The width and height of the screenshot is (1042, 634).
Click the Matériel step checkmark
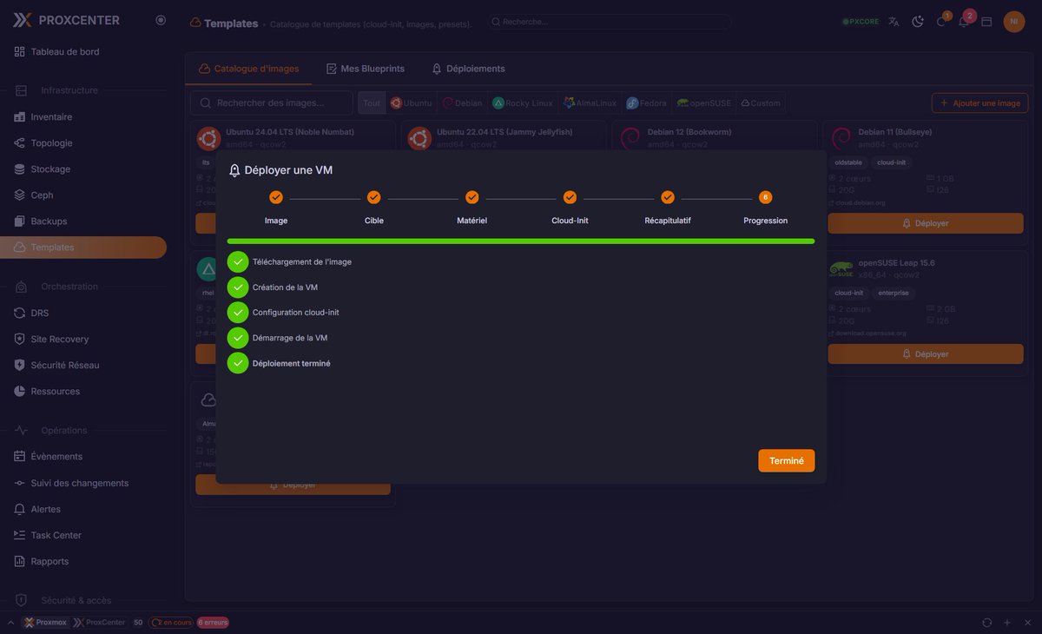click(472, 197)
